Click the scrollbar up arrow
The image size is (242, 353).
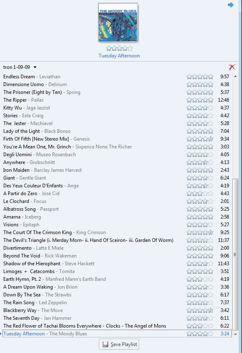[x=235, y=77]
